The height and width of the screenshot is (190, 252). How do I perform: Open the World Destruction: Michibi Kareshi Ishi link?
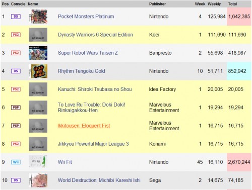point(99,180)
